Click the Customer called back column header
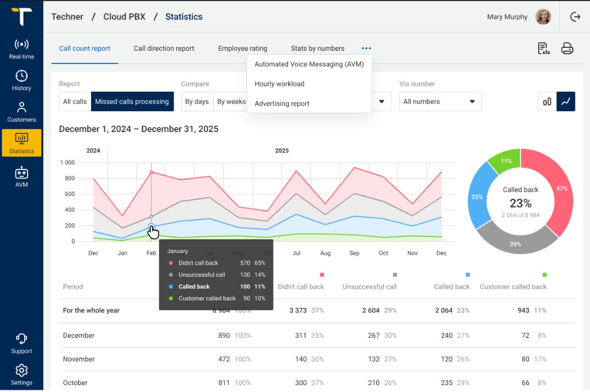 513,287
